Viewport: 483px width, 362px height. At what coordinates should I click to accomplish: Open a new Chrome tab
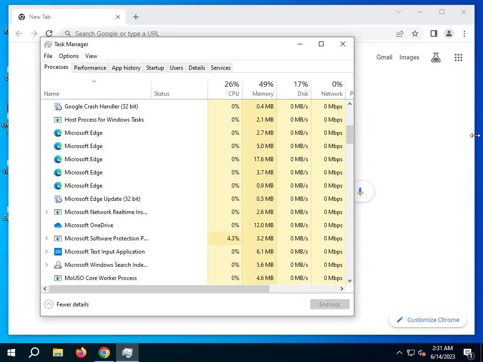point(136,17)
